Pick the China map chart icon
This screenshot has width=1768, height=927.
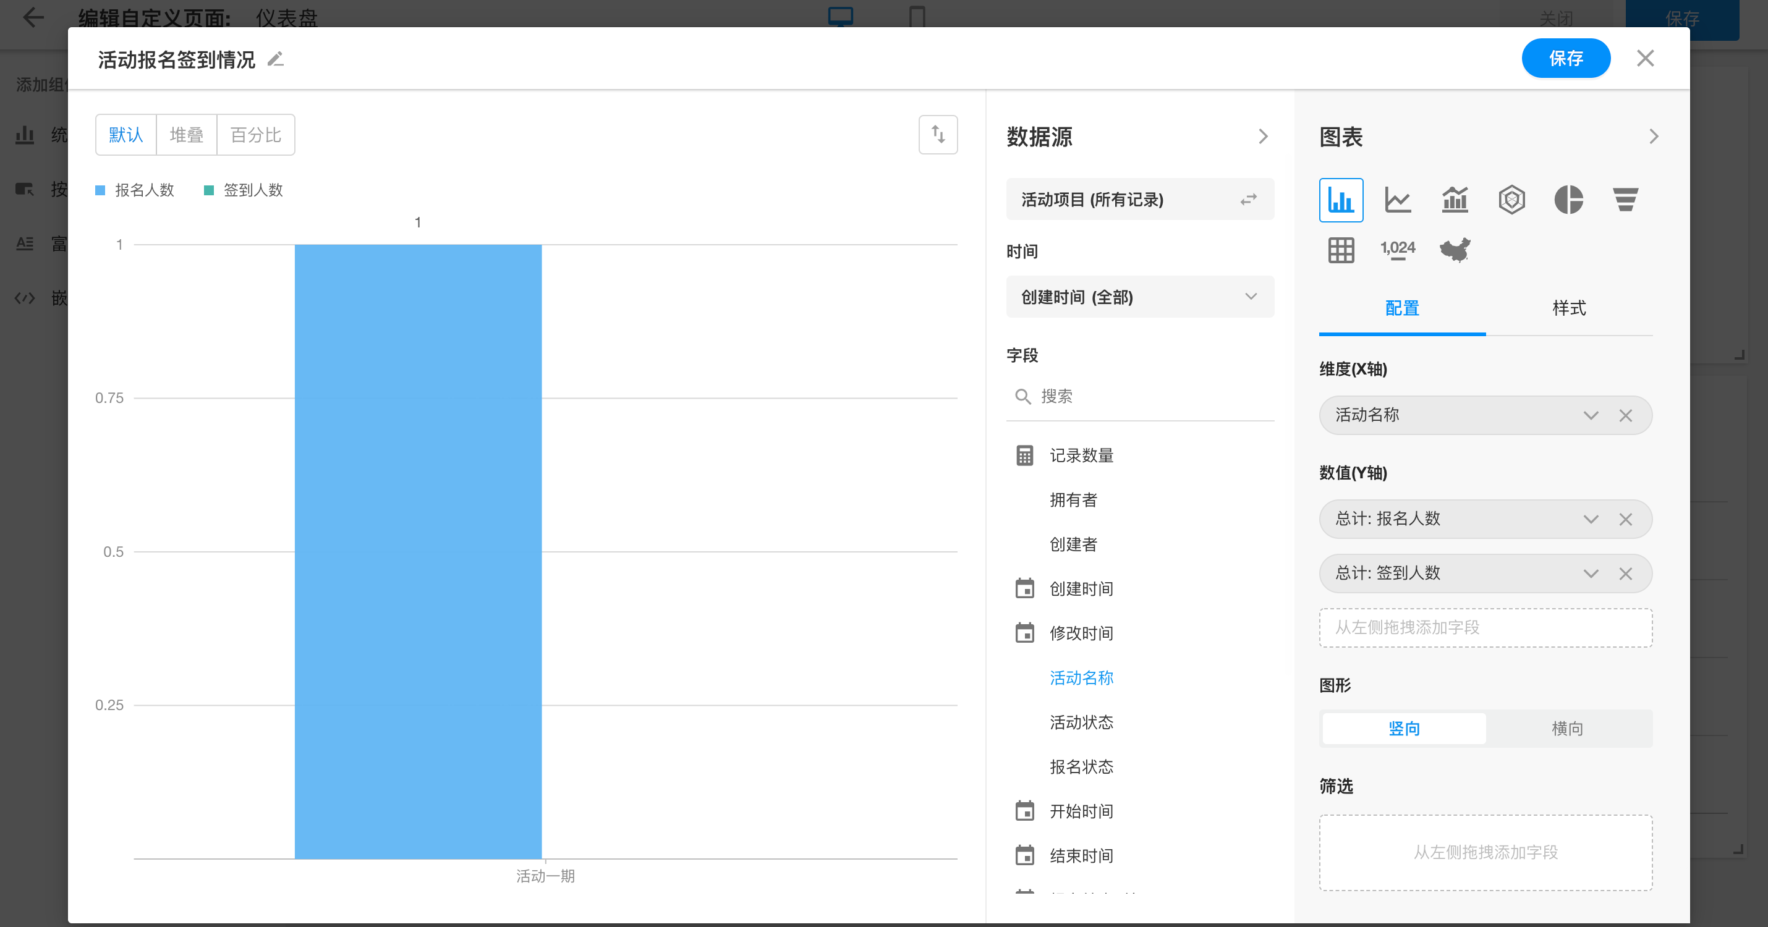(1455, 250)
